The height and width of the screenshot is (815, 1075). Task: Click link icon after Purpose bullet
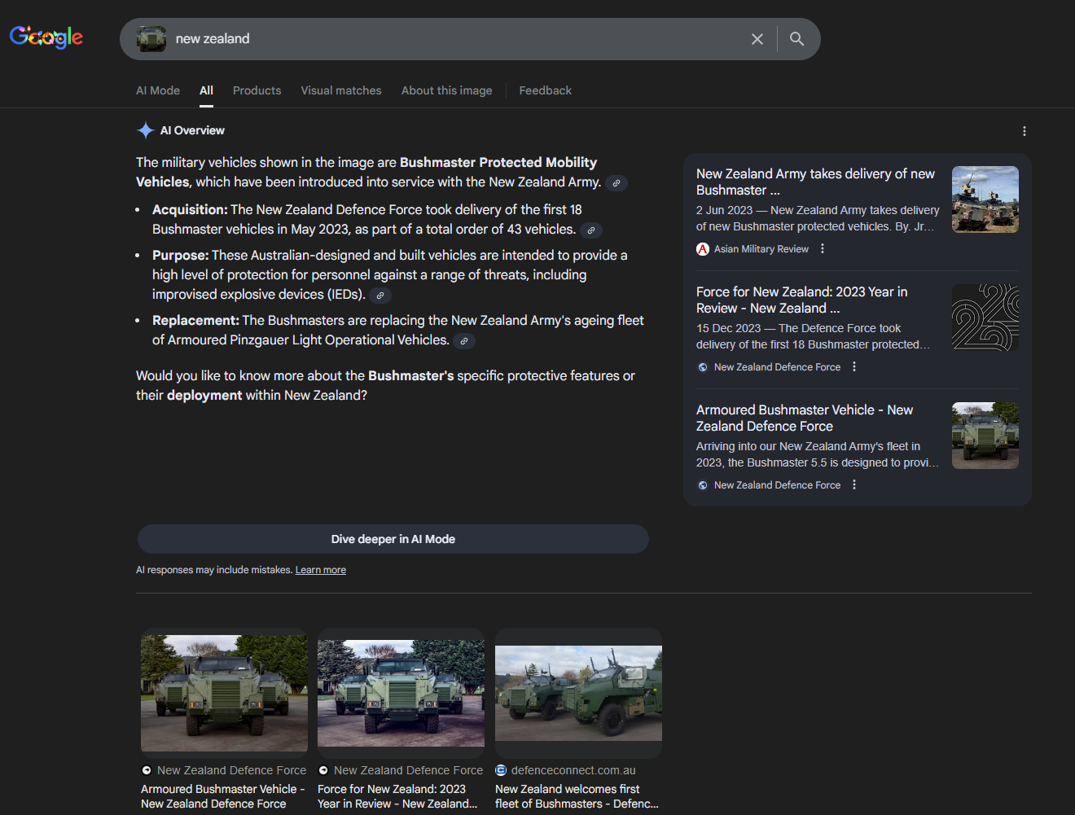pos(380,296)
